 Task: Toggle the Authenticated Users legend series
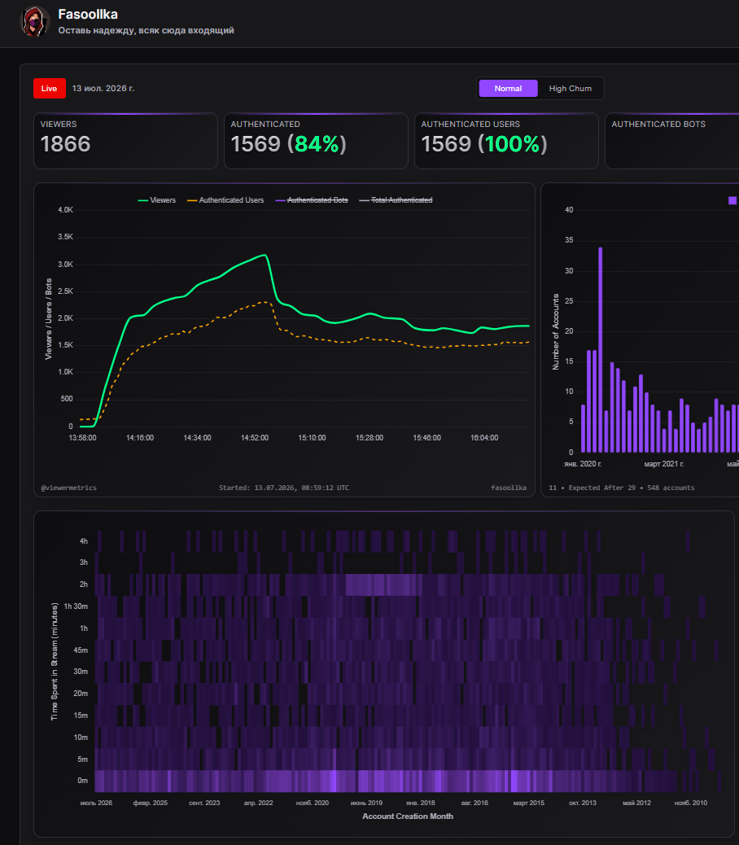point(225,200)
